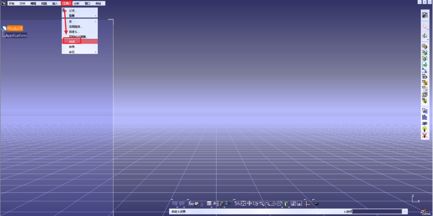Viewport: 433px width, 216px height.
Task: Click the measure ruler icon
Action: pyautogui.click(x=308, y=204)
